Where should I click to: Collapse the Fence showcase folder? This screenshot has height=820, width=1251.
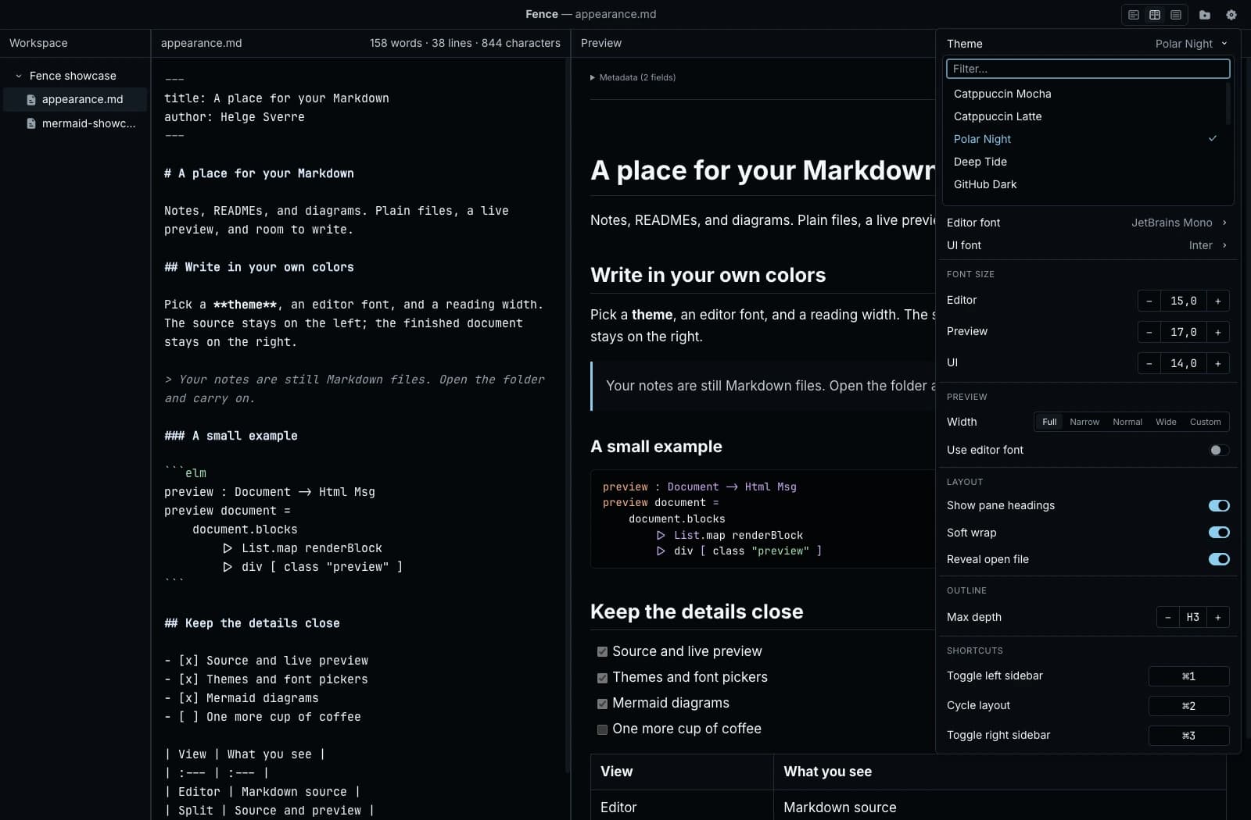[19, 76]
